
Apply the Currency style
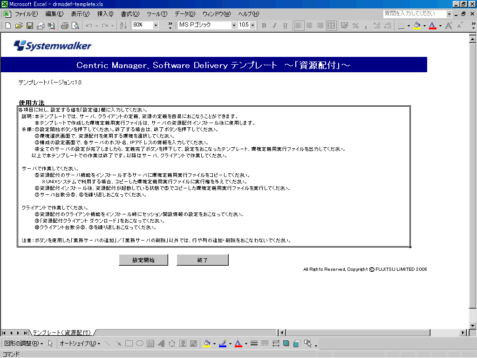(344, 26)
